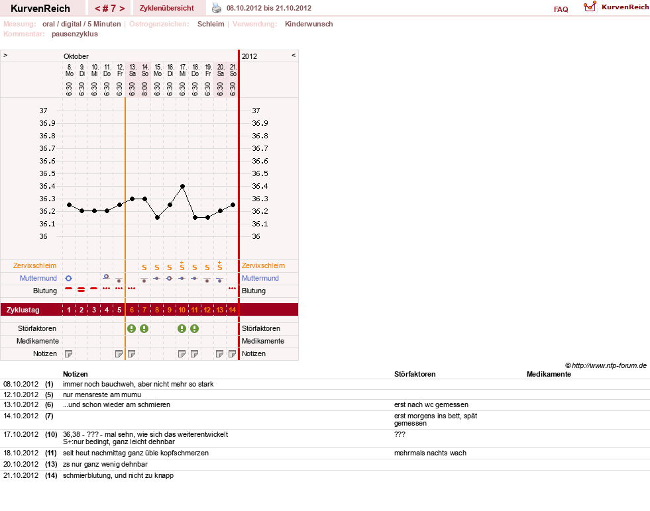Click the Störfaktoren warning icon on day 10
This screenshot has width=650, height=511.
point(182,329)
